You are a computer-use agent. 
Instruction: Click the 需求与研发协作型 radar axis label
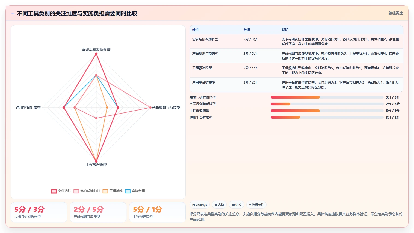point(96,50)
